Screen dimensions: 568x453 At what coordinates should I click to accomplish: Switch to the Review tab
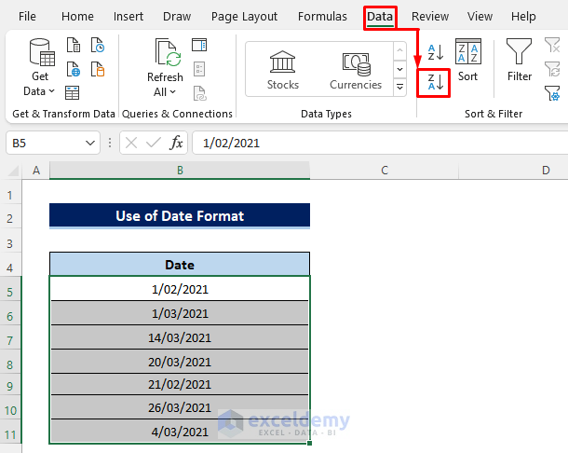click(430, 17)
